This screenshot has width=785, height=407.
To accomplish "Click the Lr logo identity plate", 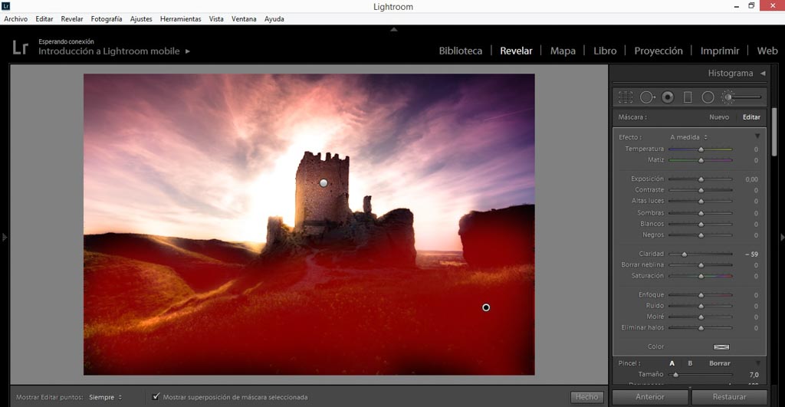I will click(x=21, y=48).
